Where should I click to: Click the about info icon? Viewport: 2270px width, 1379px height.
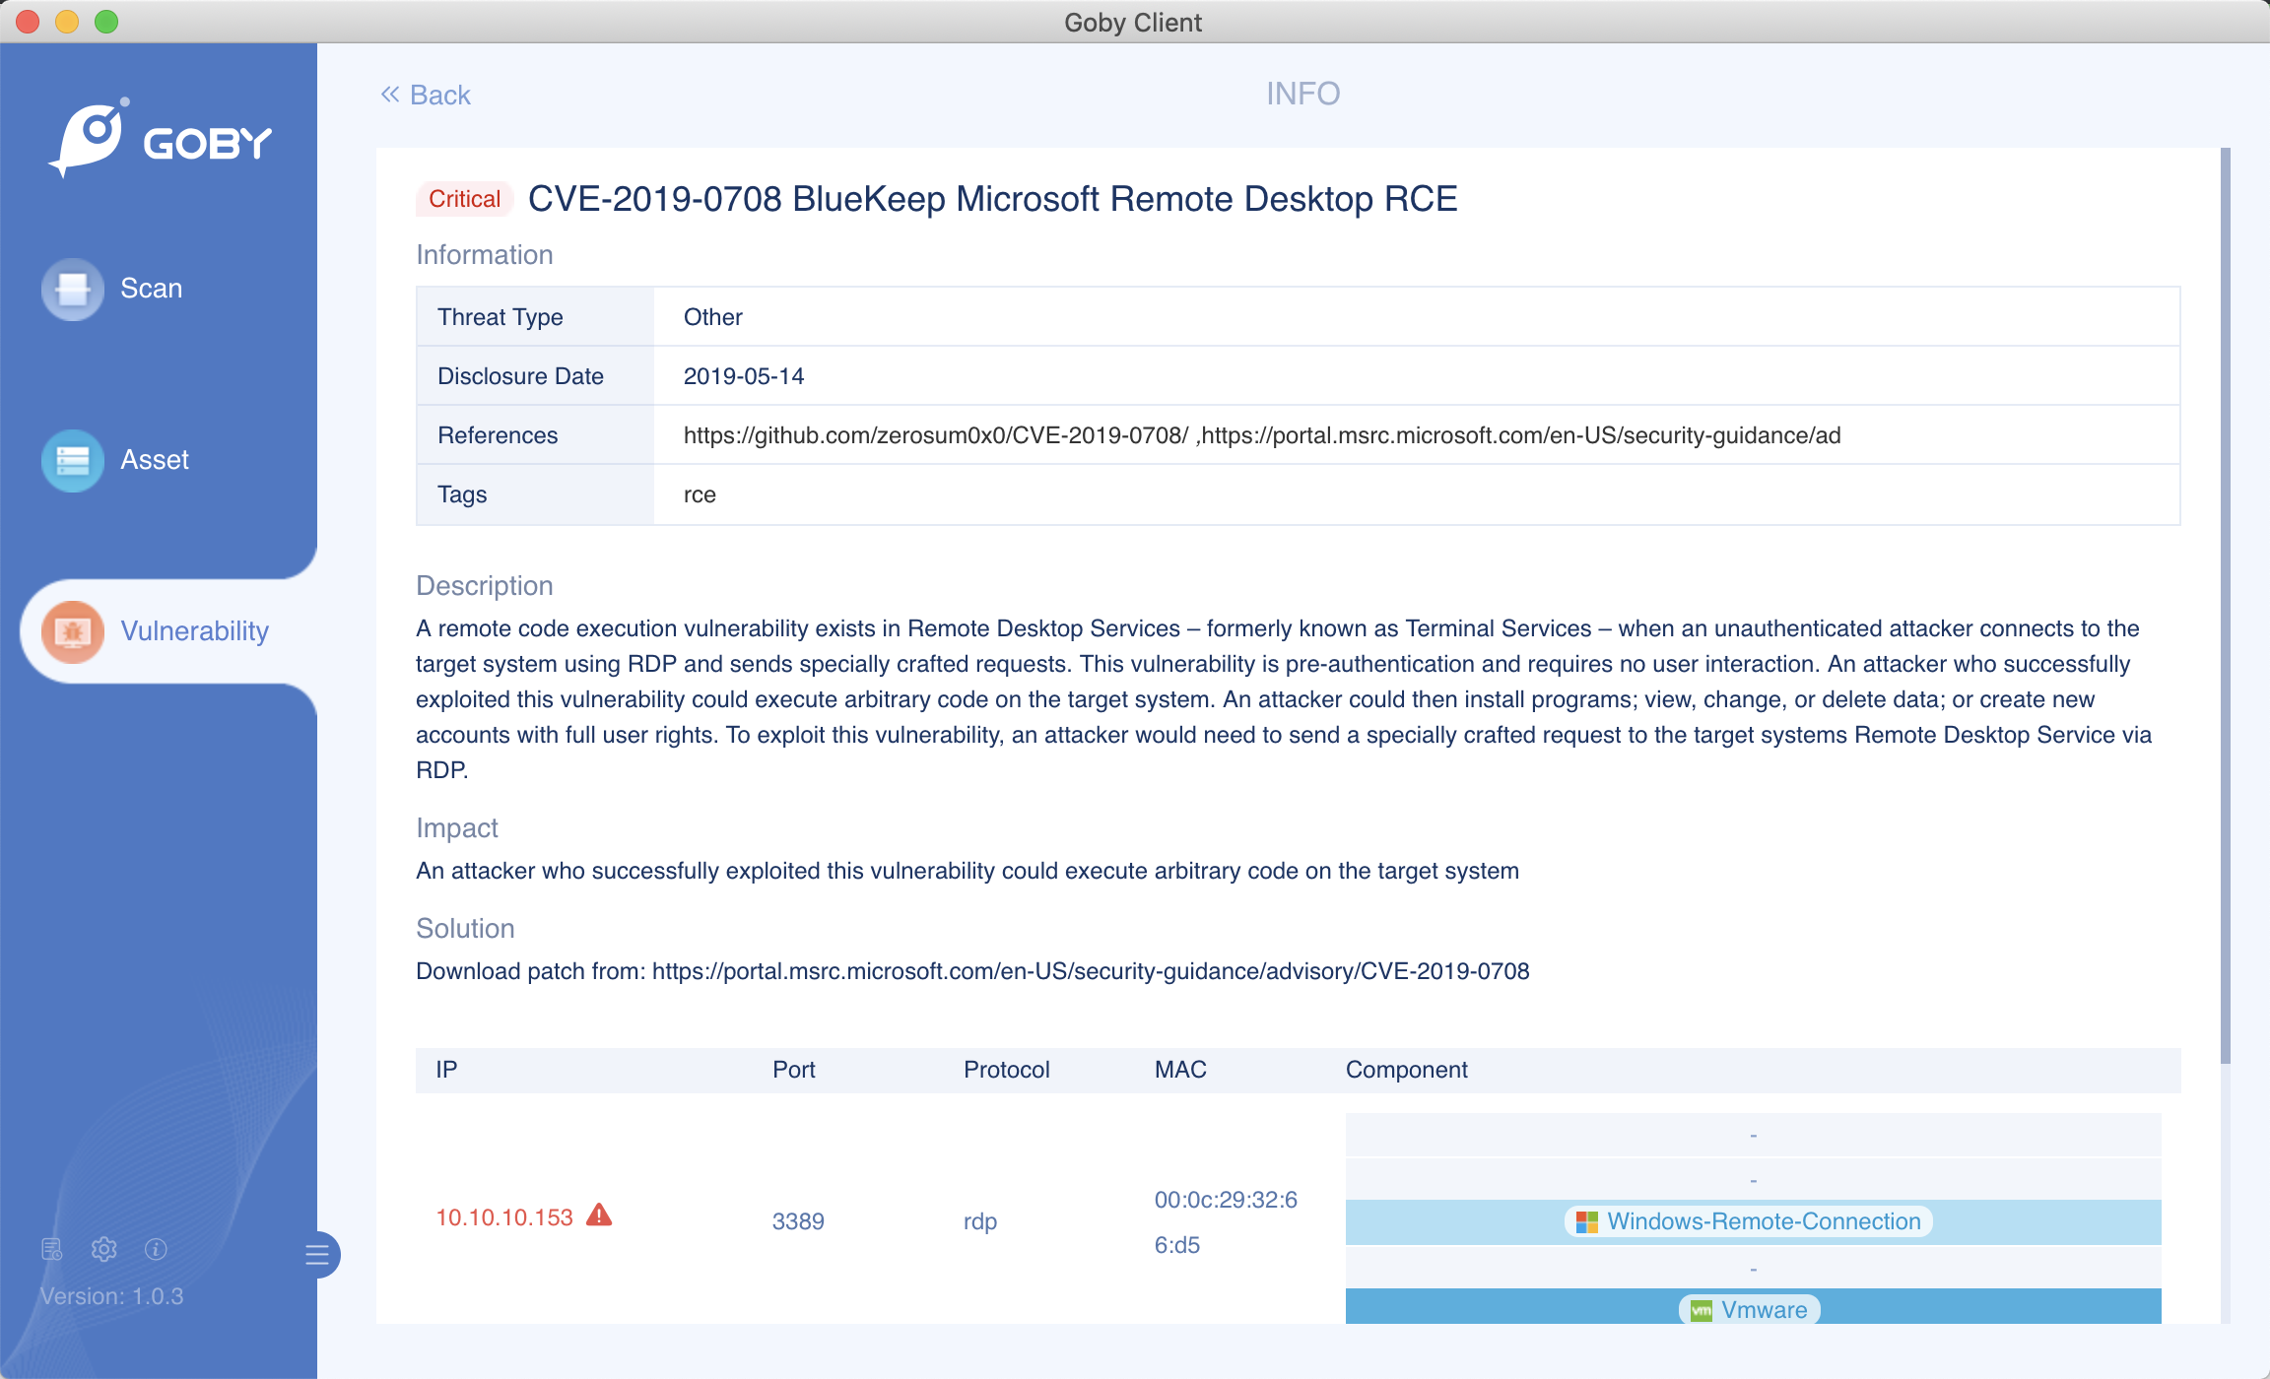[x=156, y=1249]
